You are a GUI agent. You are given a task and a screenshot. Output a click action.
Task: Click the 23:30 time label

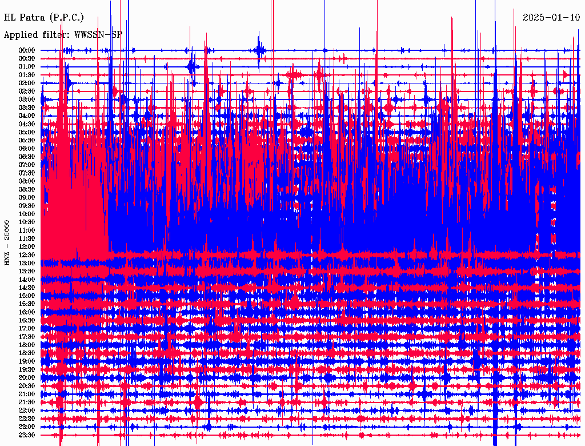pos(27,435)
